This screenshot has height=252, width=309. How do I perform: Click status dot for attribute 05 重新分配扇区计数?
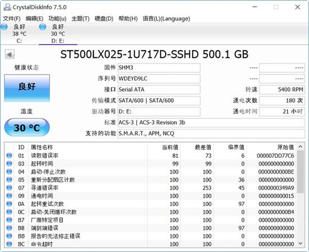click(9, 180)
